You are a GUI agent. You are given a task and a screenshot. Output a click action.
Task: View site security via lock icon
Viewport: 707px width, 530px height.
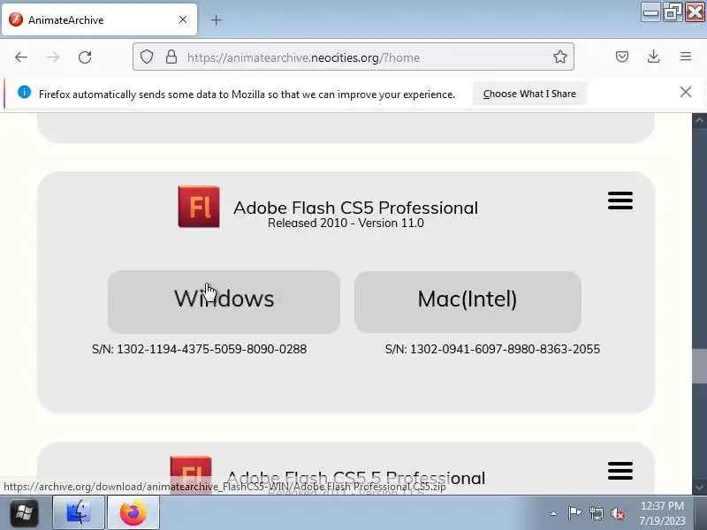point(171,57)
